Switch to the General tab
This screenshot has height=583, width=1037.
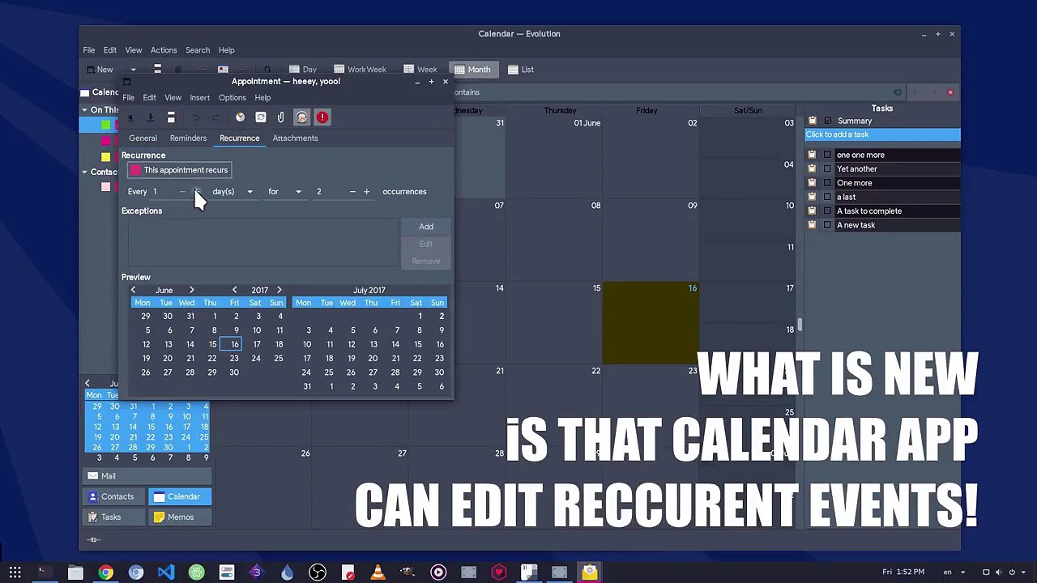pos(143,138)
